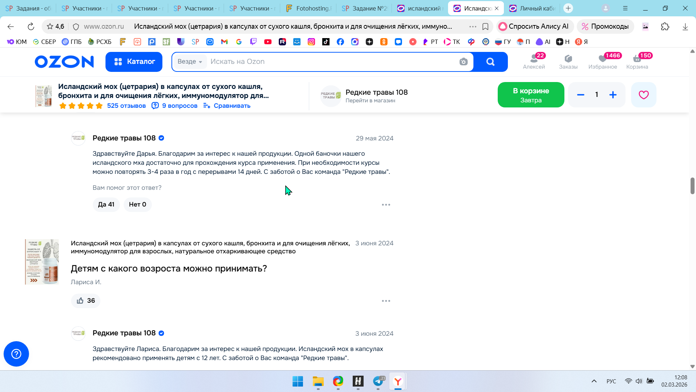The image size is (696, 392).
Task: Open Избранное favorites in header
Action: [x=602, y=61]
